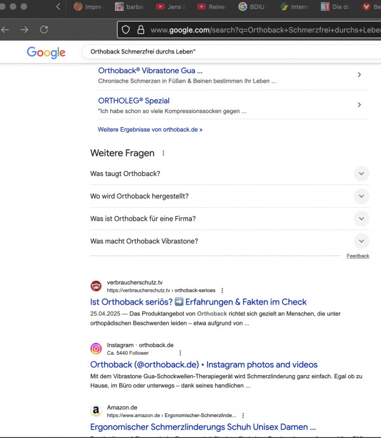This screenshot has width=381, height=438.
Task: Open 'Orthoback® Vibrastone Gua ...' sitelink
Action: click(x=150, y=71)
